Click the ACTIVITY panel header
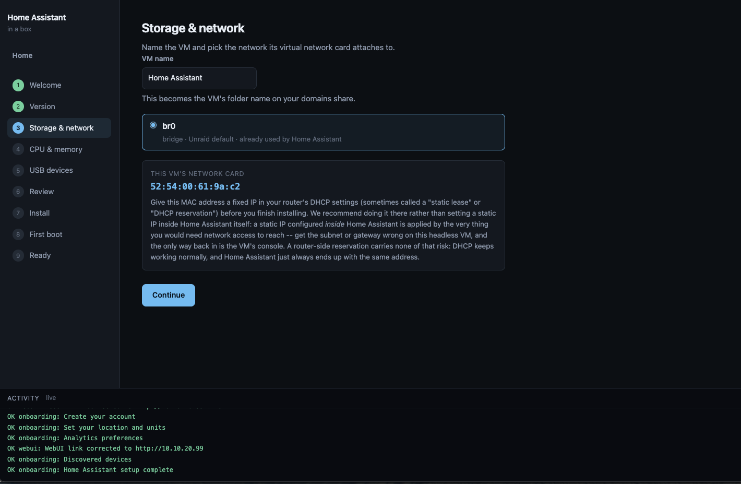The width and height of the screenshot is (741, 484). point(23,398)
